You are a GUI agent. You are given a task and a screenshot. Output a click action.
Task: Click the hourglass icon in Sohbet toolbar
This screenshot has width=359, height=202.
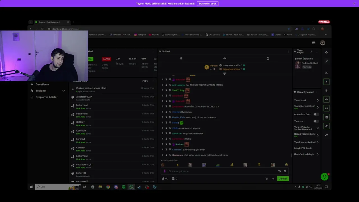268,58
